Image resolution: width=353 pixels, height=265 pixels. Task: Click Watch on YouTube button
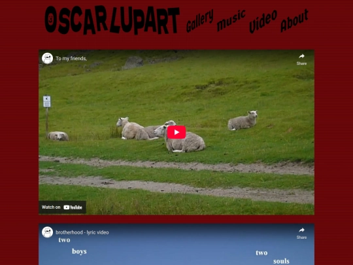(62, 207)
